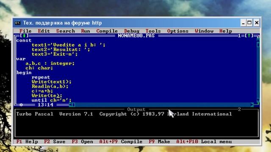Open the Tools menu
This screenshot has width=271, height=152.
point(153,31)
